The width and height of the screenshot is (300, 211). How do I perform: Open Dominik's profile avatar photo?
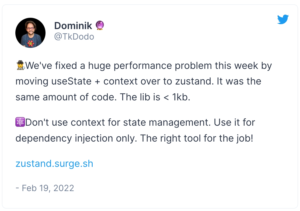(30, 33)
